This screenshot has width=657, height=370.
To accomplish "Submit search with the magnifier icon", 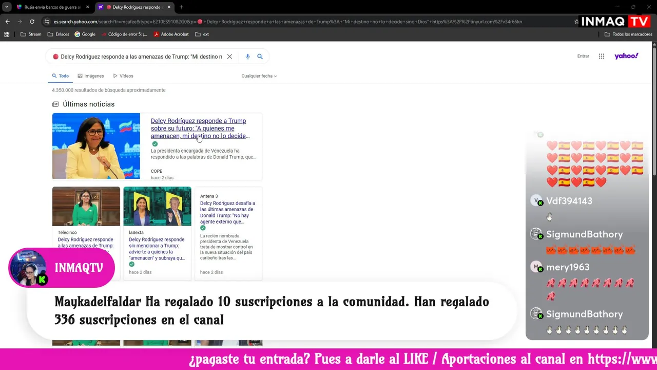I will pos(260,57).
